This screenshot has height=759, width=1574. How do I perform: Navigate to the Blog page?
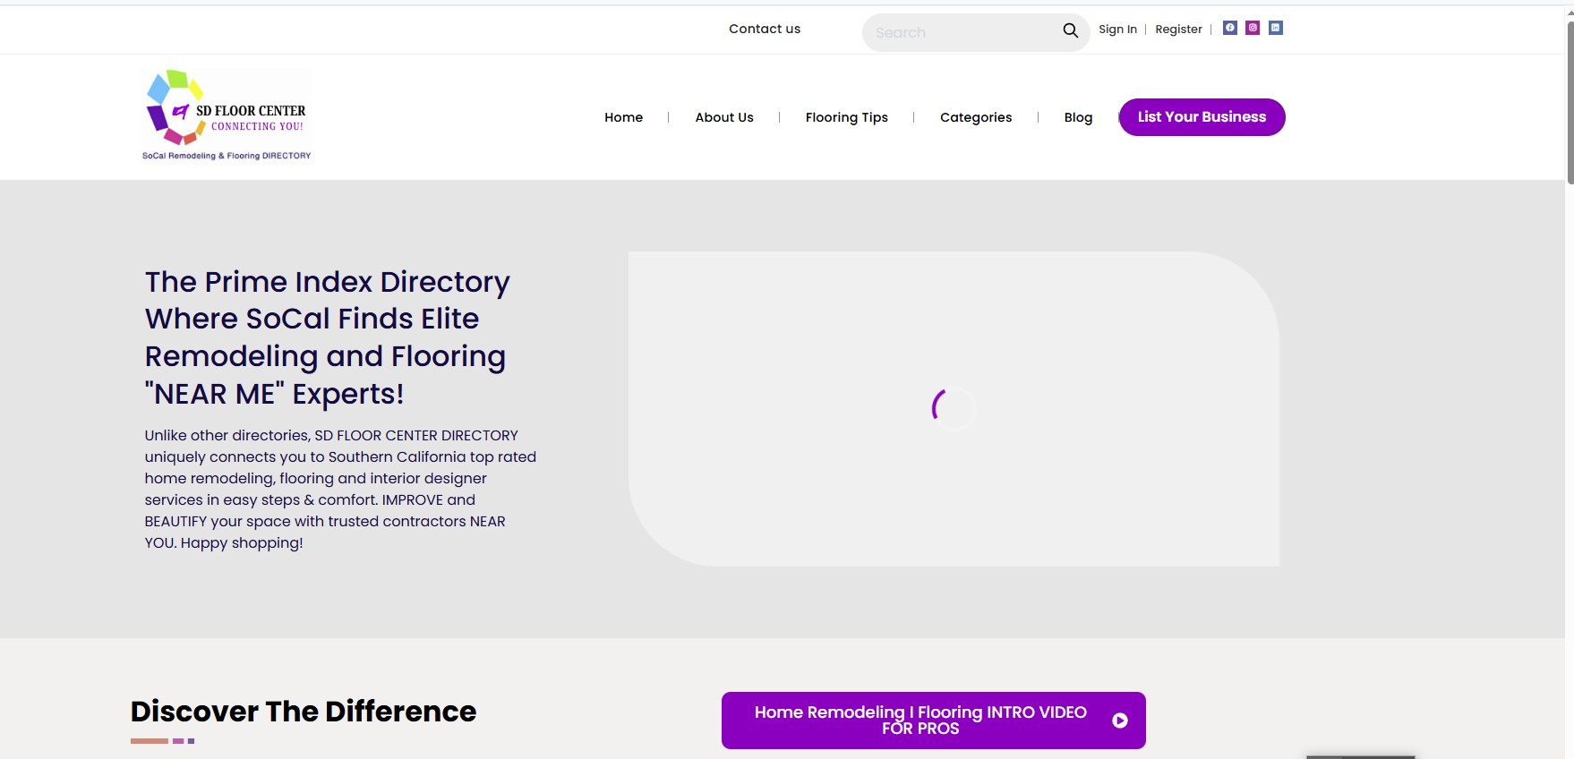tap(1078, 117)
